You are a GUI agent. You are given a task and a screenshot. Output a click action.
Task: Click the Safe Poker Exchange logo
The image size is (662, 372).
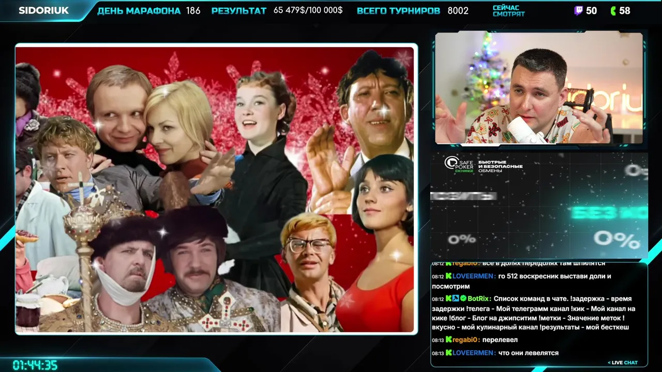459,164
